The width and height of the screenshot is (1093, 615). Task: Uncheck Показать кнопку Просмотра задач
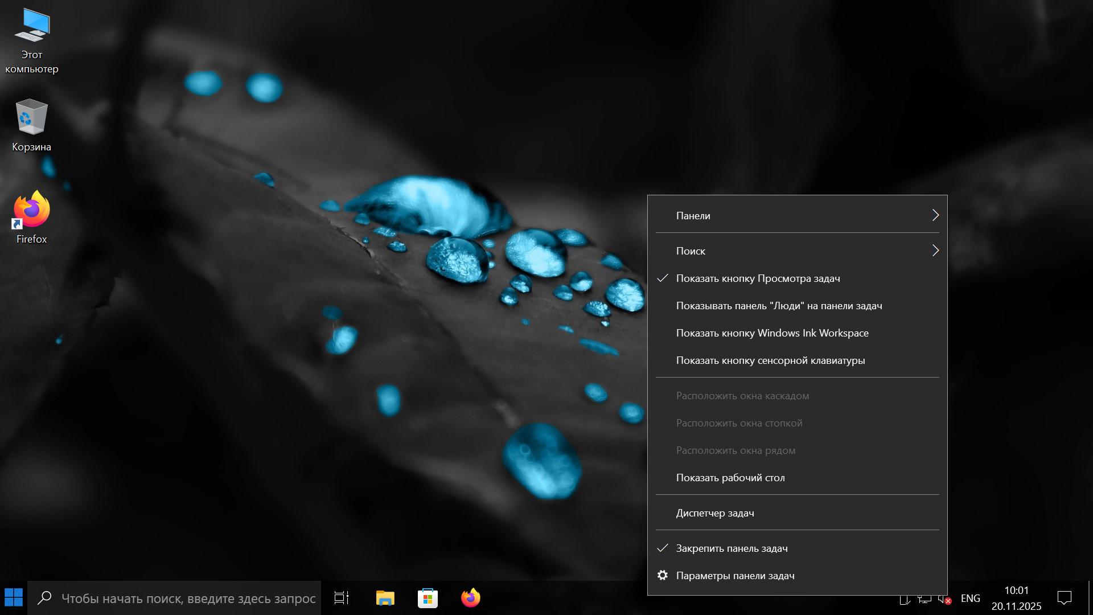(x=757, y=278)
